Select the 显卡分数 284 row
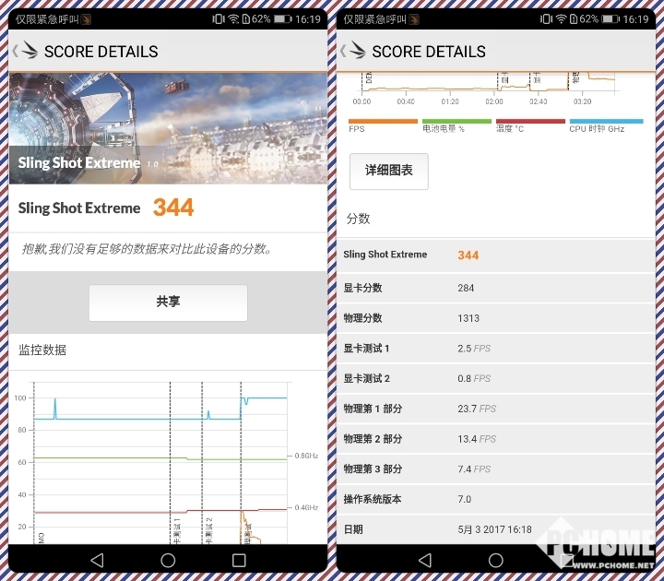The height and width of the screenshot is (581, 664). pos(496,288)
